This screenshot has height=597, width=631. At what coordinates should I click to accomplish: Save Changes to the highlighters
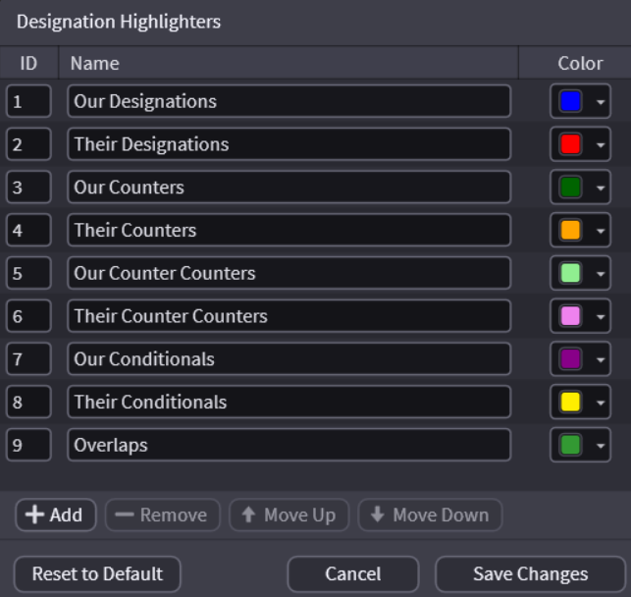point(530,574)
